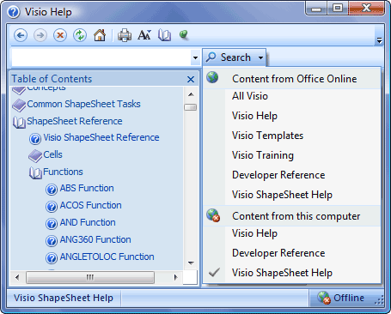Click the horizontal scrollbar right arrow

point(176,277)
